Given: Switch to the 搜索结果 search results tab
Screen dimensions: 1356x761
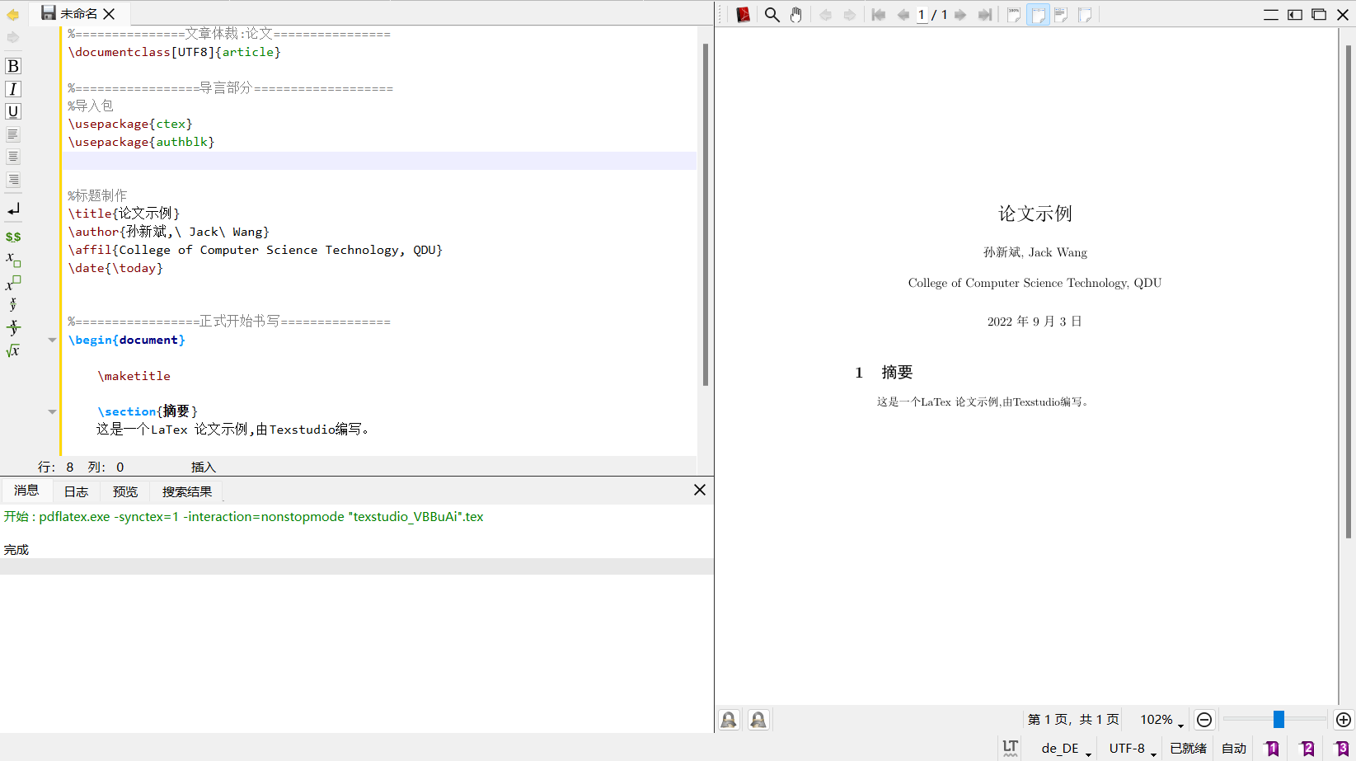Looking at the screenshot, I should pyautogui.click(x=187, y=491).
